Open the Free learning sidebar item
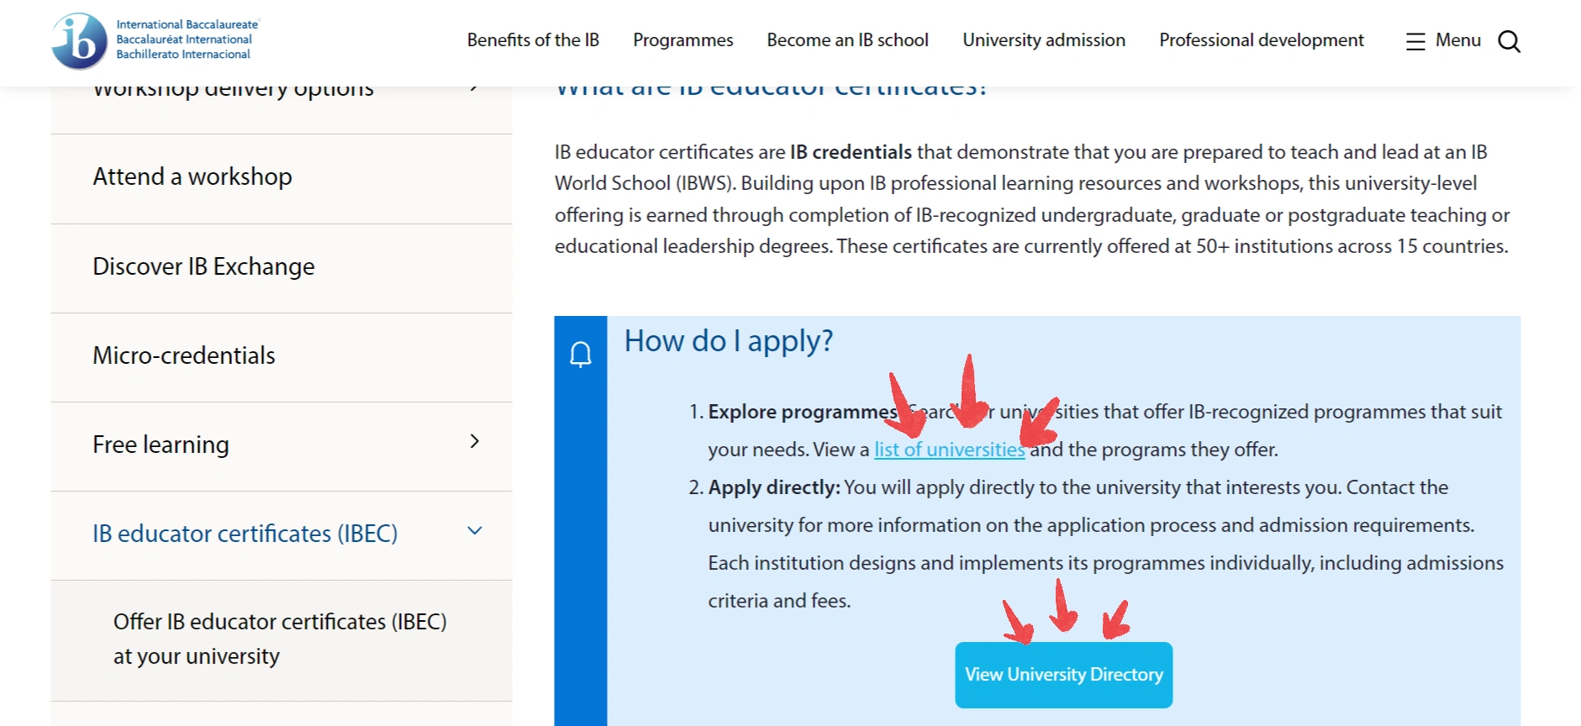The image size is (1581, 726). pos(161,445)
